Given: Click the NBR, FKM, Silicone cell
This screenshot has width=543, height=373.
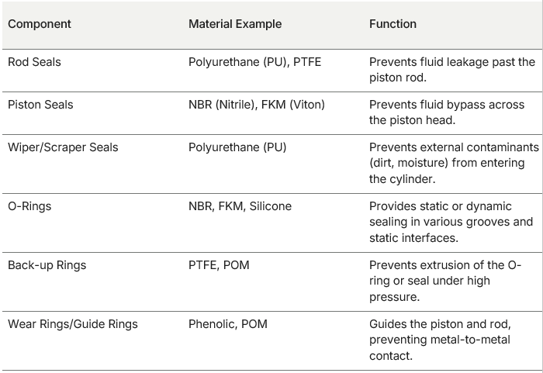Looking at the screenshot, I should [x=240, y=205].
